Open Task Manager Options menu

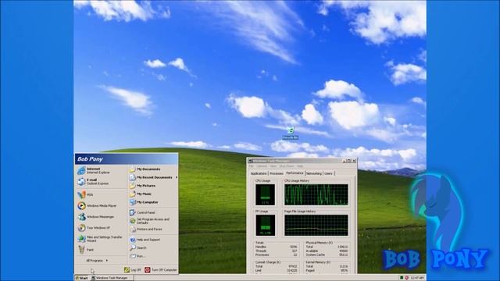[262, 166]
